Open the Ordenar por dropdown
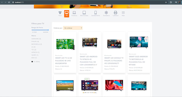The image size is (182, 97). (73, 28)
